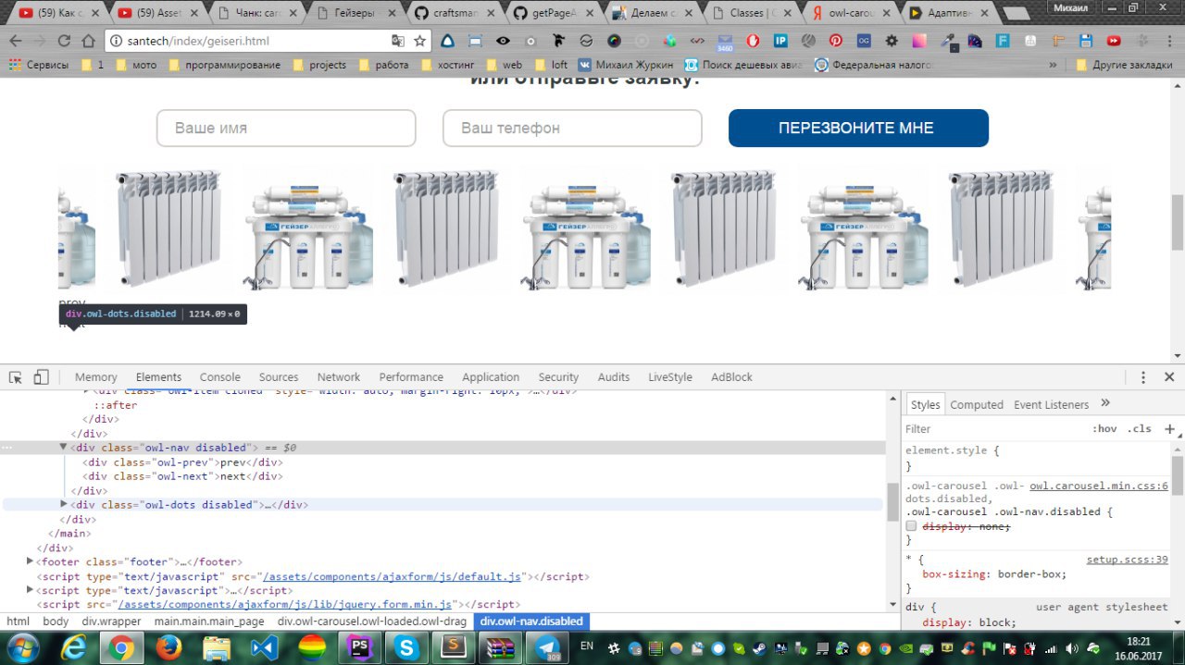Viewport: 1185px width, 665px height.
Task: Switch to the Console tab
Action: pyautogui.click(x=219, y=377)
